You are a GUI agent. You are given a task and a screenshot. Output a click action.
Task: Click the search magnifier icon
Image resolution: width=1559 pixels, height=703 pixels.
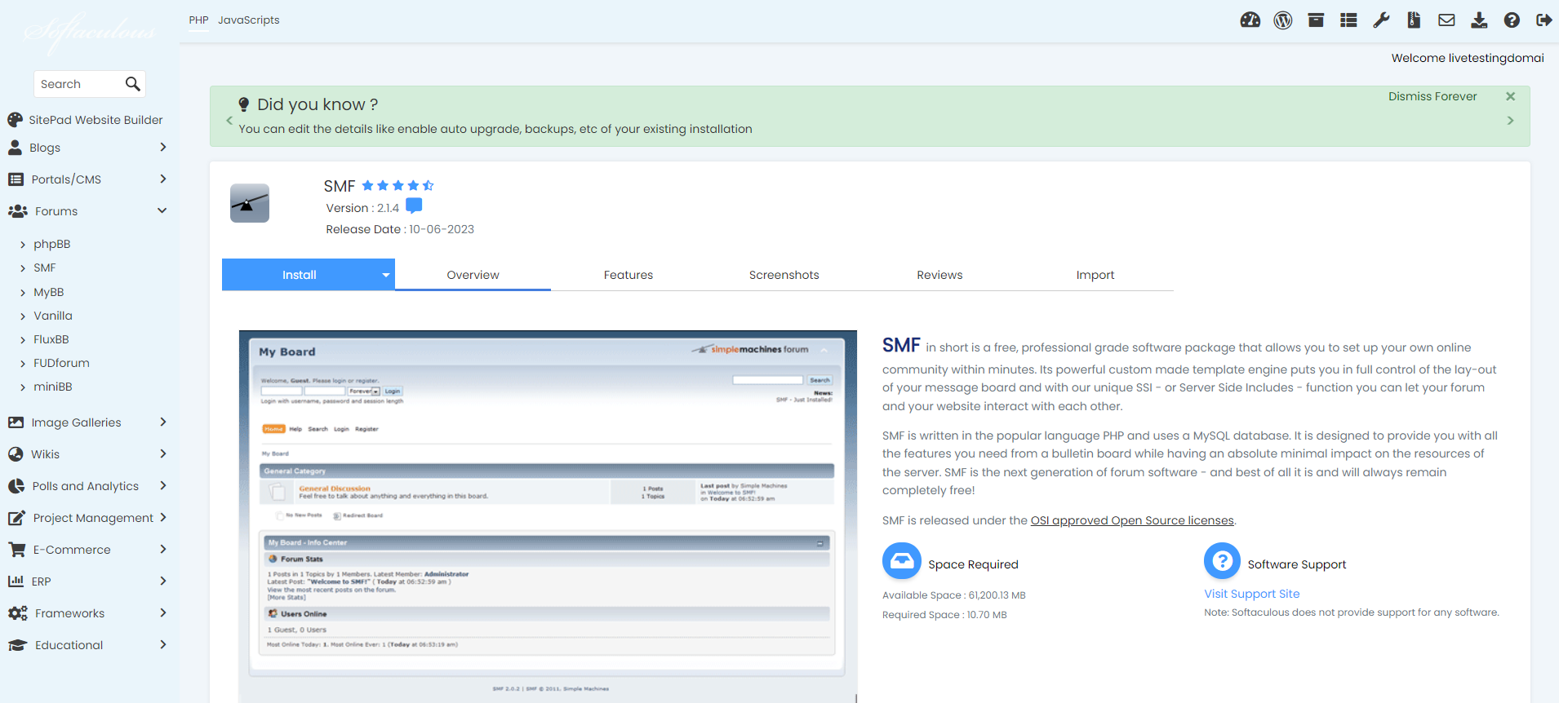132,84
